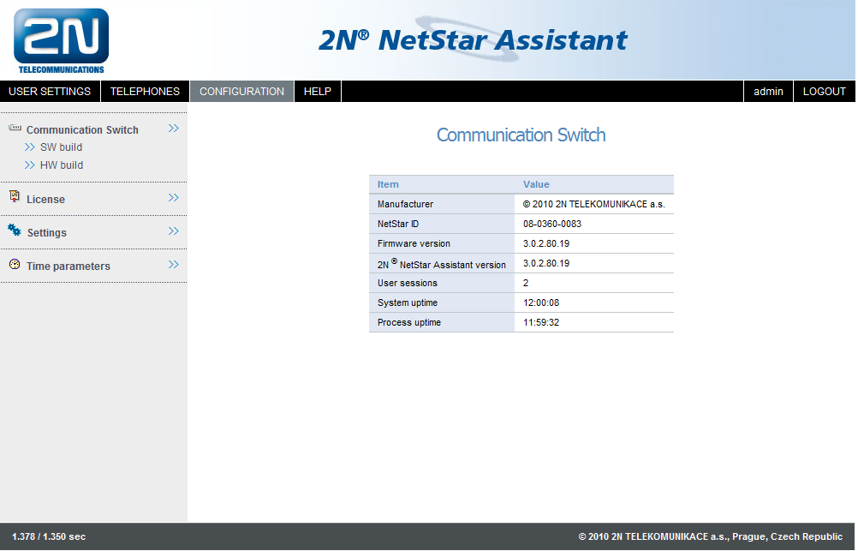
Task: Click the arrow icon beside HW build
Action: click(30, 165)
